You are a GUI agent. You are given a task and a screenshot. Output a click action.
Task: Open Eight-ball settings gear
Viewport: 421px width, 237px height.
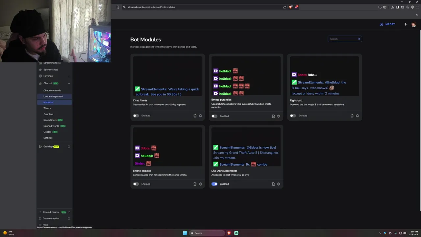(x=357, y=116)
